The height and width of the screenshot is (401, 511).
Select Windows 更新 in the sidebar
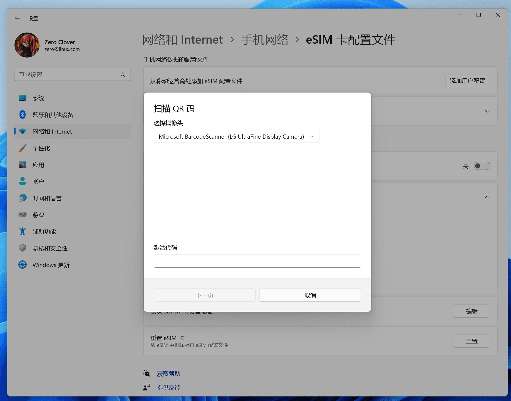point(72,265)
